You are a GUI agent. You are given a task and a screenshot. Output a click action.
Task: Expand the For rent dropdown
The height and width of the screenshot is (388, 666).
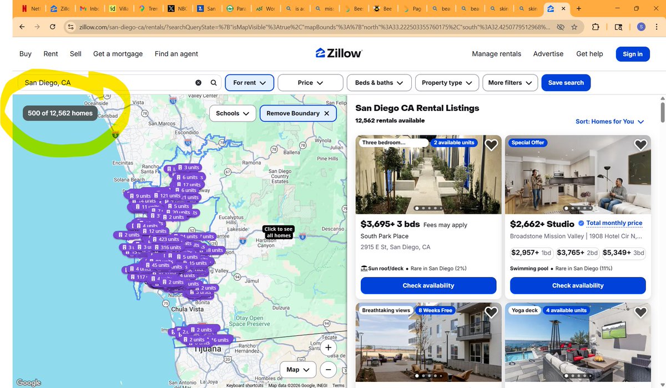pos(249,83)
